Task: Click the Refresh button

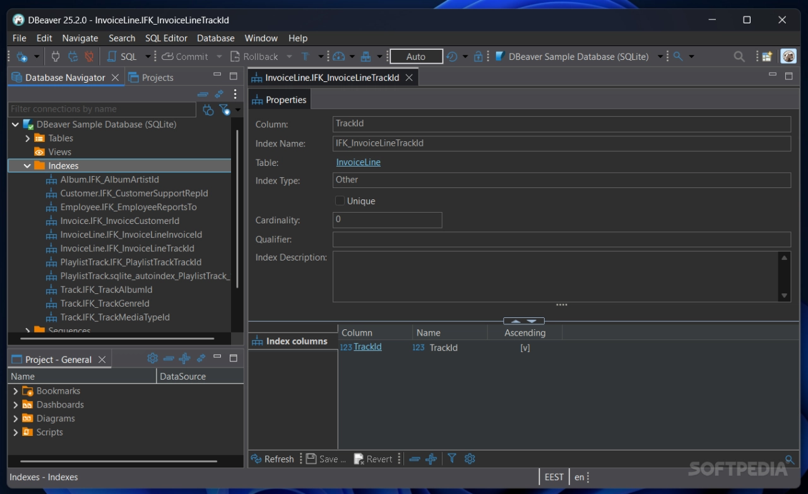Action: pyautogui.click(x=273, y=459)
